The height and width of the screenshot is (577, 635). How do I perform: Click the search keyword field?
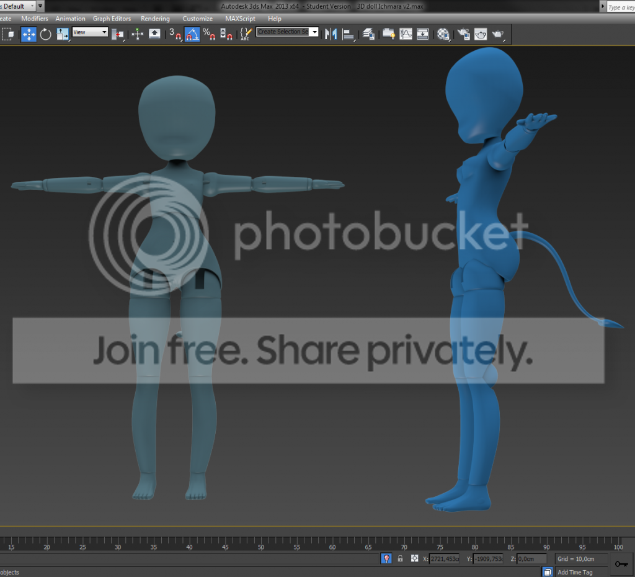click(621, 7)
